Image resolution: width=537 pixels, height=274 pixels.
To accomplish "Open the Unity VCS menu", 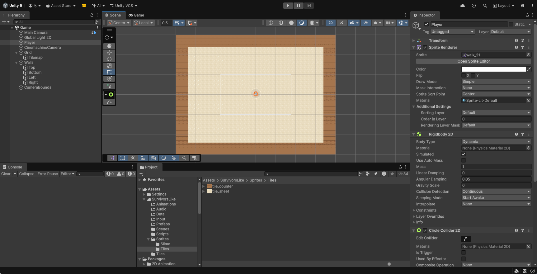I will (x=124, y=6).
